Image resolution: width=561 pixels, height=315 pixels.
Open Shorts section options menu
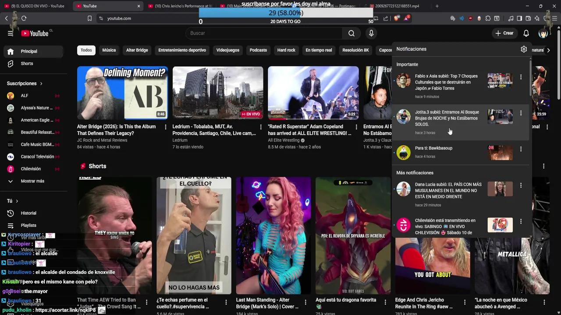543,166
